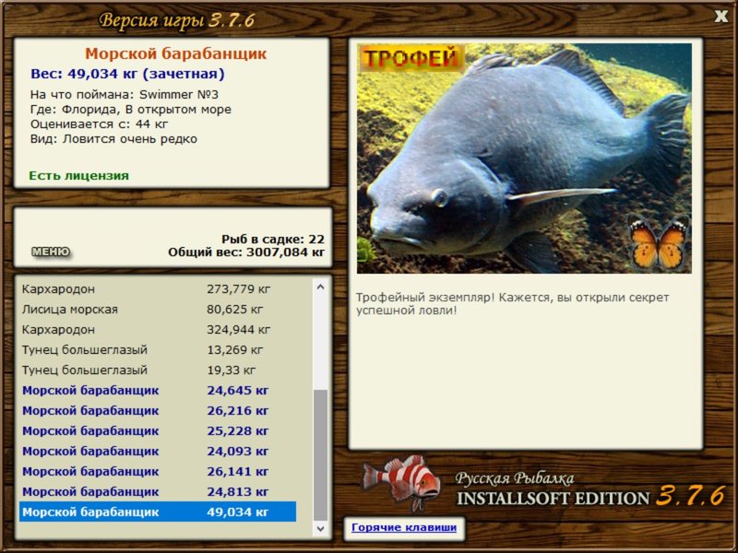The width and height of the screenshot is (738, 553).
Task: Click the Оценивается с: 44 кг line
Action: (100, 124)
